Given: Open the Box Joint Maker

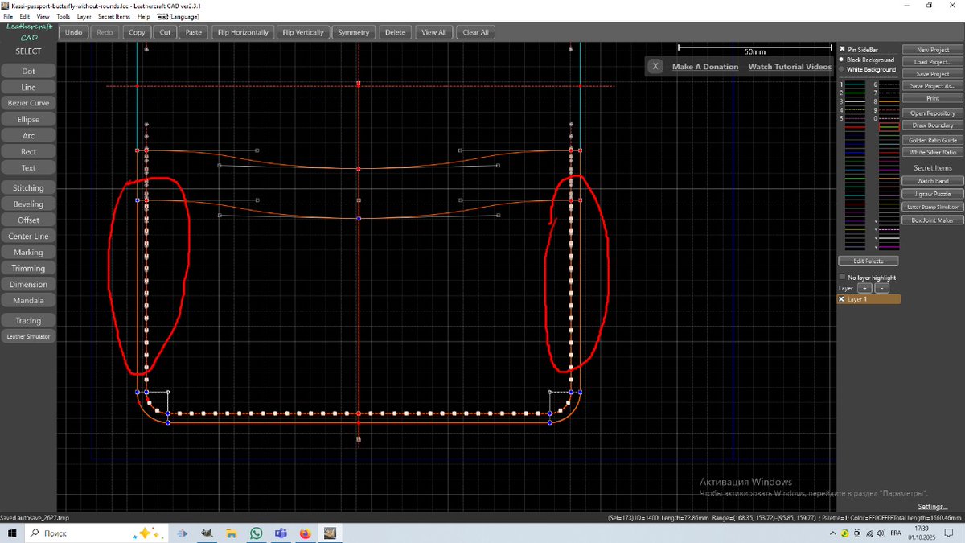Looking at the screenshot, I should tap(933, 220).
